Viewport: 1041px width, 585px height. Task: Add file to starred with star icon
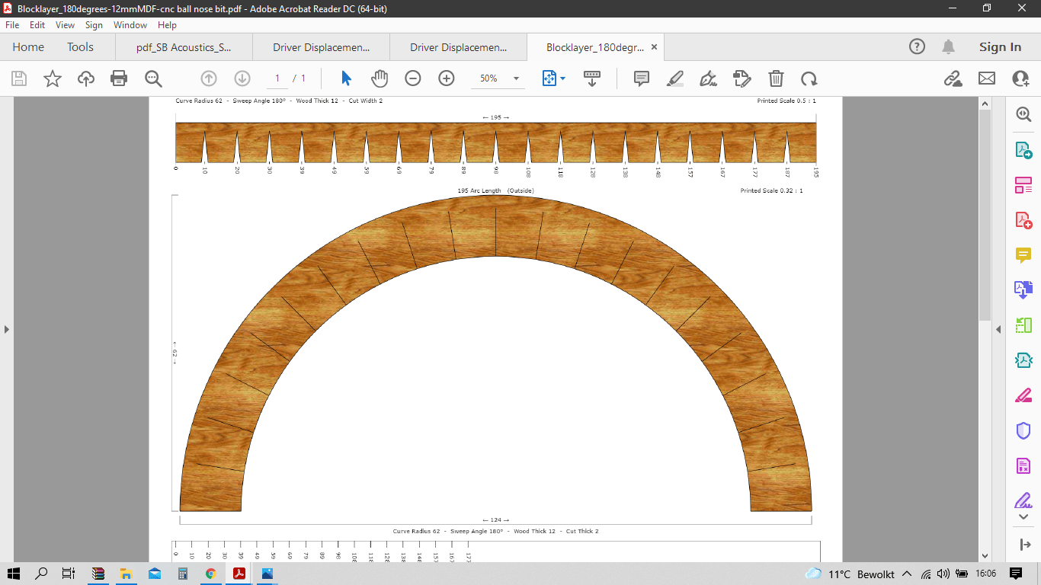pyautogui.click(x=53, y=78)
